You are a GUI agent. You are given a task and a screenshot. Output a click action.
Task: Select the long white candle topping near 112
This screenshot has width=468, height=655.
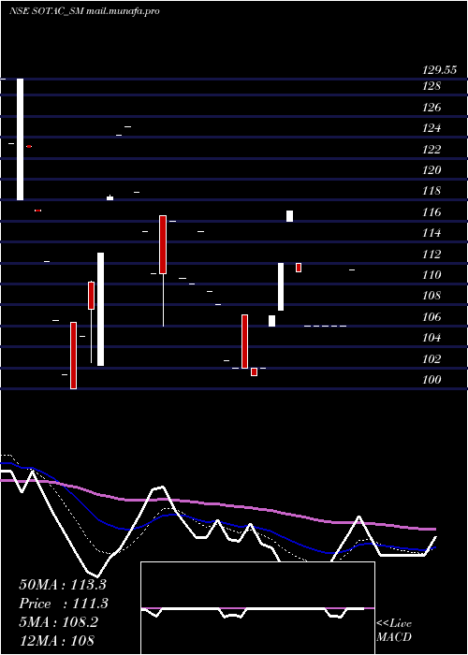pos(101,309)
